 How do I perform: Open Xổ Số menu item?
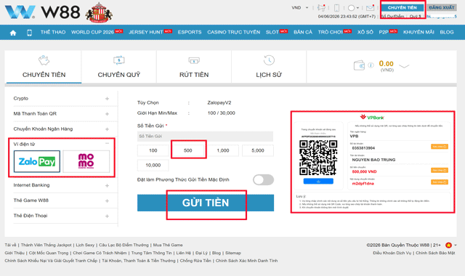tap(365, 32)
